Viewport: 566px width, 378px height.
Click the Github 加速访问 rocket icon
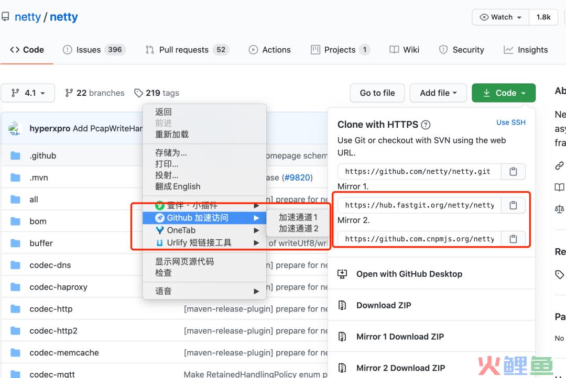coord(159,218)
